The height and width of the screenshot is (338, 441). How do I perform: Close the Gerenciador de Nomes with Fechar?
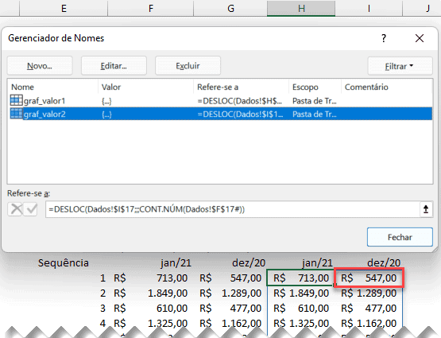click(x=400, y=237)
